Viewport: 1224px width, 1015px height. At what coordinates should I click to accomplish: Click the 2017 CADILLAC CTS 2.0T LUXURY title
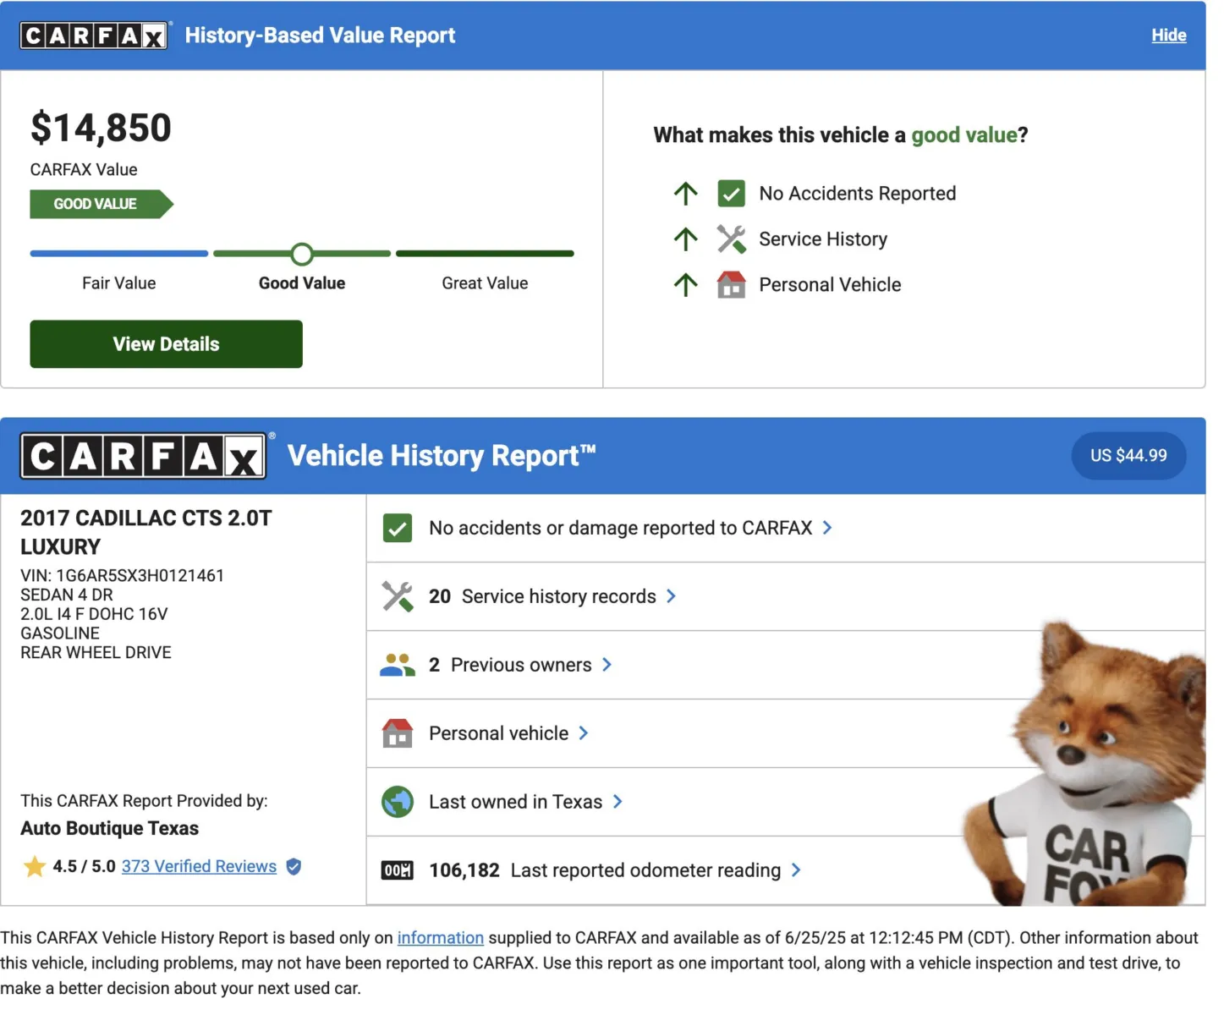(146, 533)
